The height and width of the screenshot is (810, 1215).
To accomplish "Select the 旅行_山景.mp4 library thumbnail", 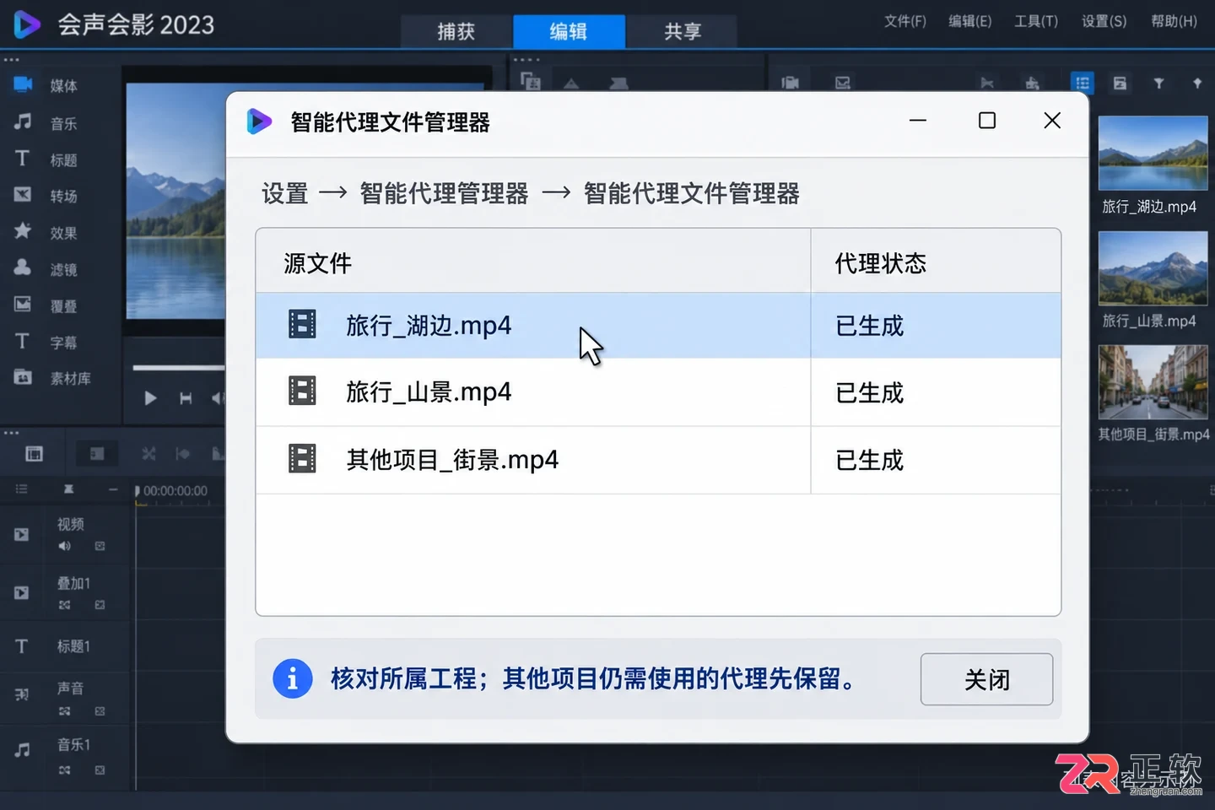I will coord(1153,267).
